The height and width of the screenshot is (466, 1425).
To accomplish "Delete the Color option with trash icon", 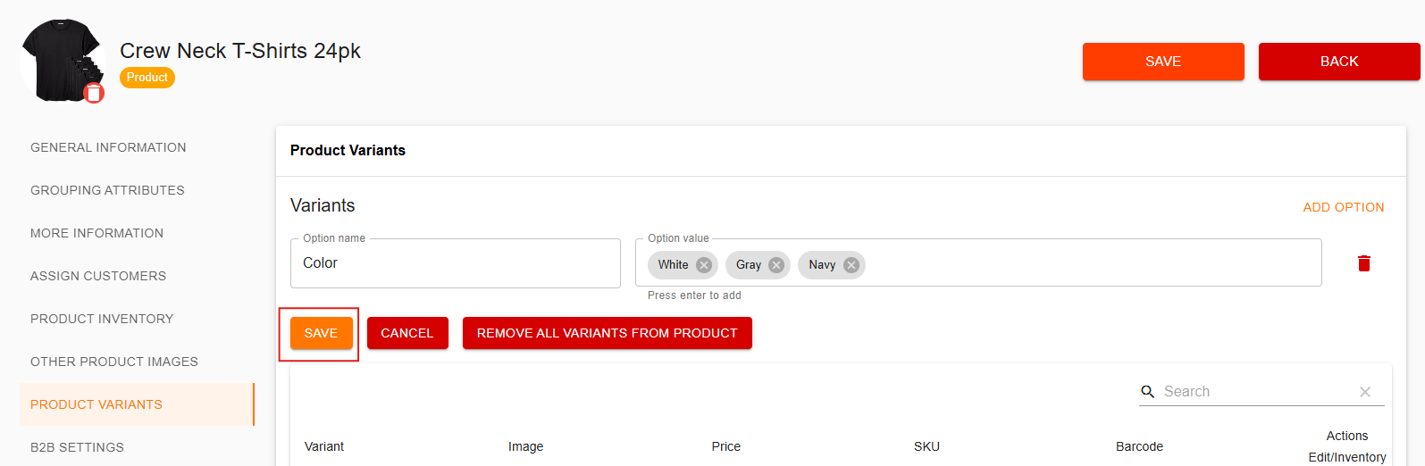I will (x=1364, y=263).
